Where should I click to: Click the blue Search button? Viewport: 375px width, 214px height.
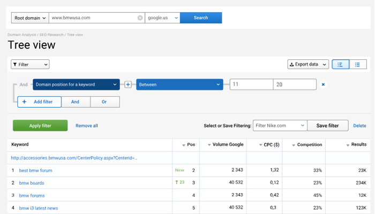(x=201, y=18)
